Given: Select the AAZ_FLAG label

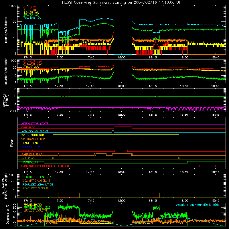Looking at the screenshot, I should [28, 159].
